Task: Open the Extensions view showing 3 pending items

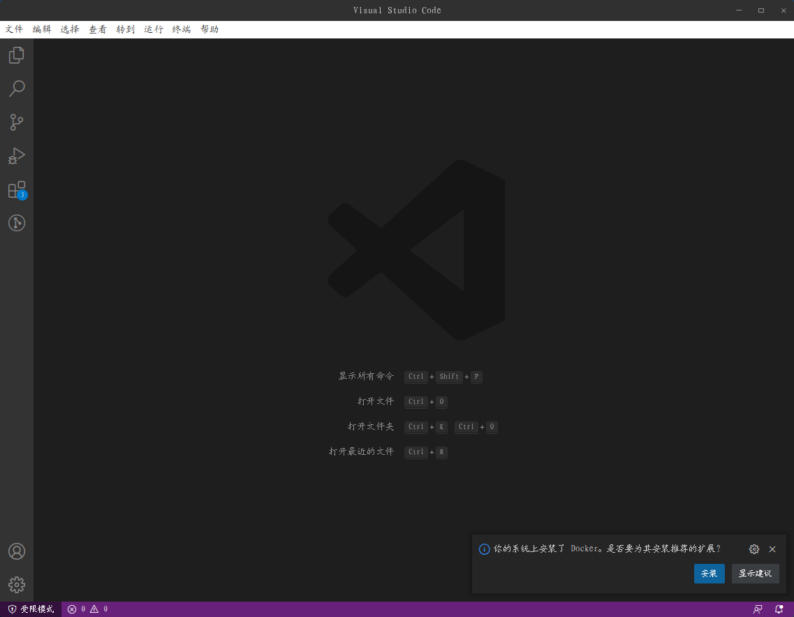Action: pos(16,189)
